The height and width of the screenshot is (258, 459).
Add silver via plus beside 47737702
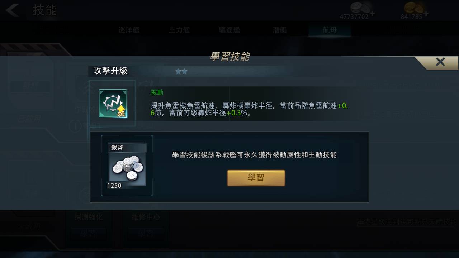[x=373, y=14]
